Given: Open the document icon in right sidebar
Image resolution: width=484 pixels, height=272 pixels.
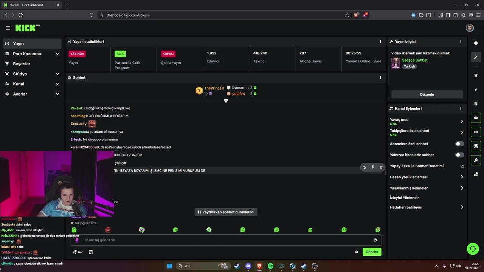Looking at the screenshot, I should click(x=476, y=104).
